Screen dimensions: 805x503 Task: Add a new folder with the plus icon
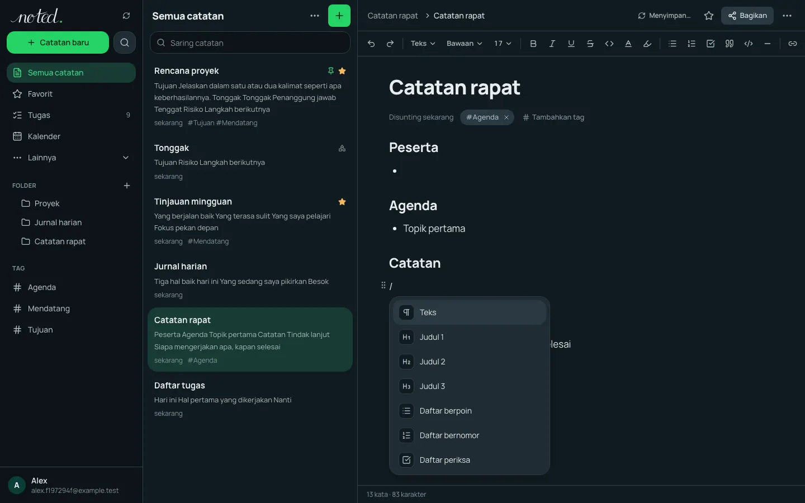(x=127, y=186)
